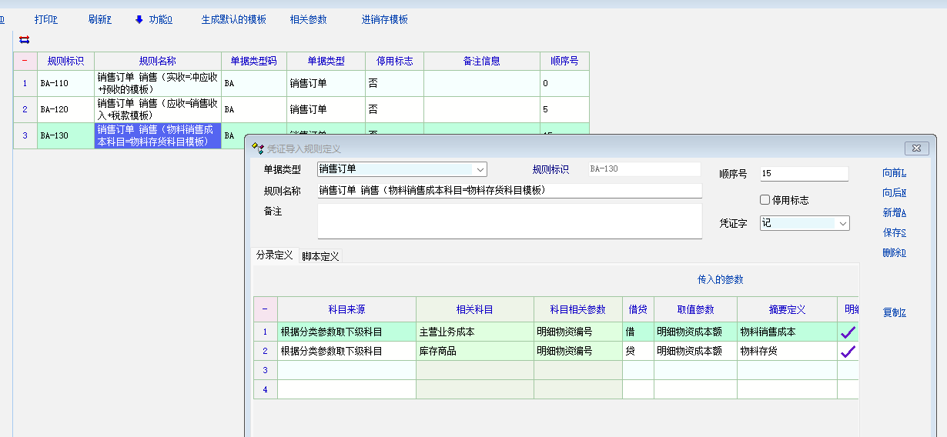
Task: Click the 传入的参数 link
Action: [721, 279]
